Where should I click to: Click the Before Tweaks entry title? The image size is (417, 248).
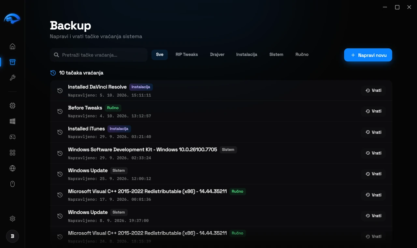coord(85,108)
